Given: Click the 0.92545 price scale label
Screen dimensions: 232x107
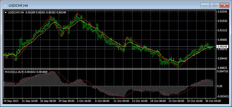Looking at the screenshot, I should pyautogui.click(x=222, y=11).
